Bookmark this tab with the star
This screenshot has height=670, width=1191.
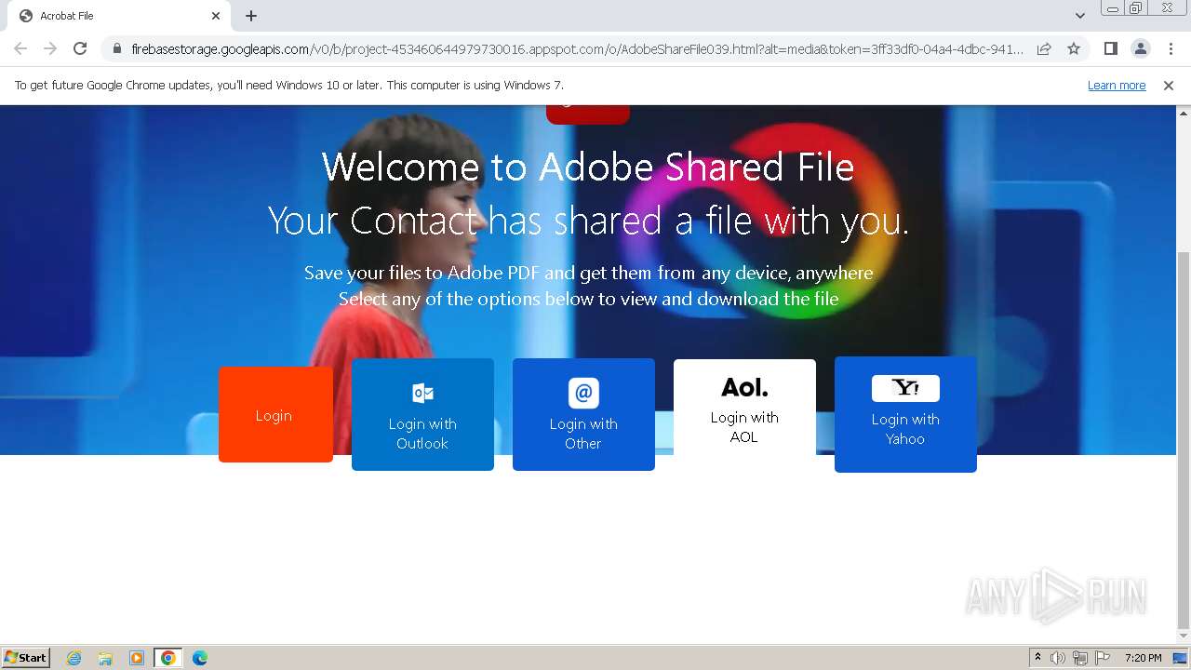(x=1074, y=48)
